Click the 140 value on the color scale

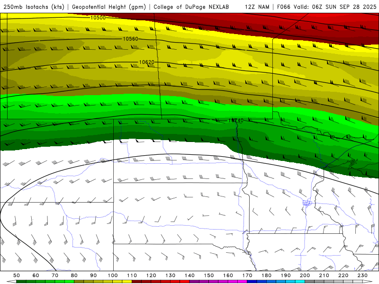coord(189,275)
